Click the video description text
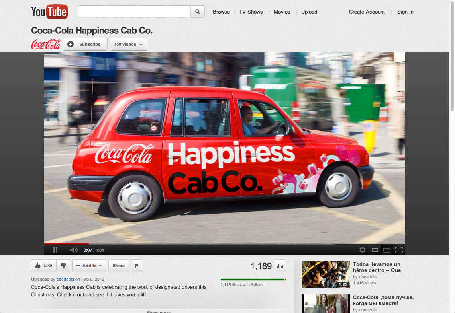 (x=119, y=291)
